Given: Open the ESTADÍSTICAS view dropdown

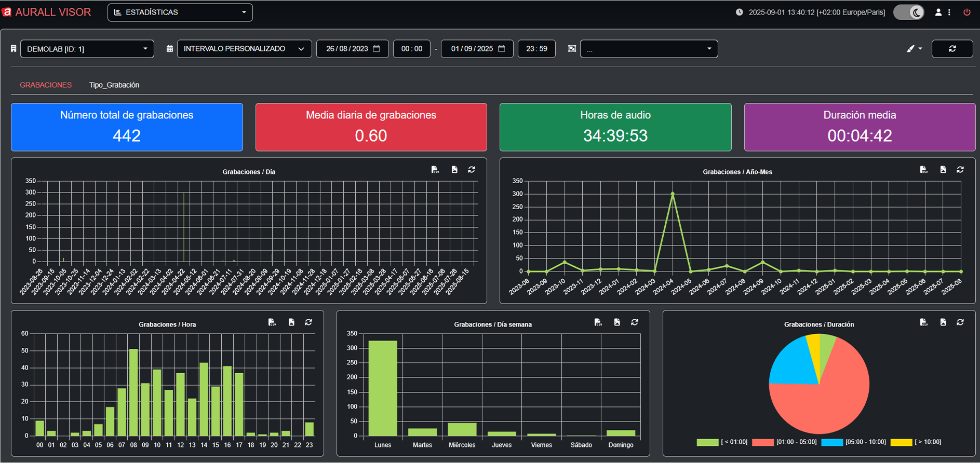Looking at the screenshot, I should pos(180,12).
